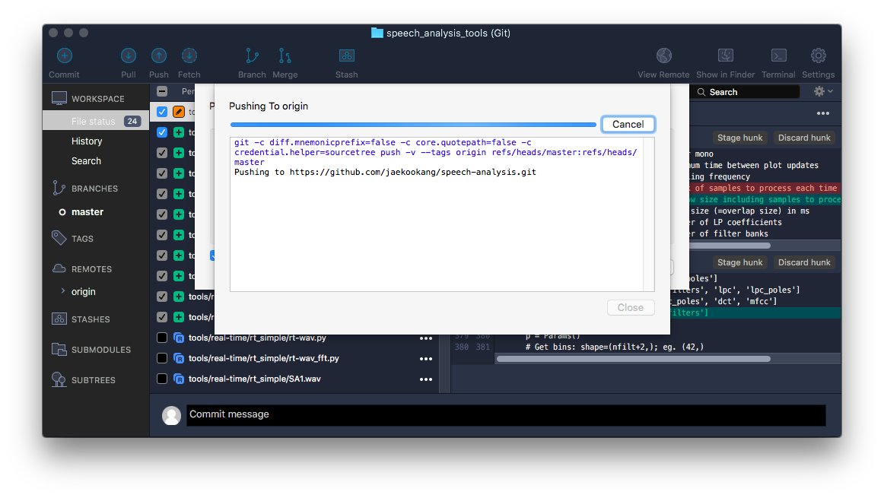
Task: Open the gear dropdown beside Search field
Action: tap(823, 91)
